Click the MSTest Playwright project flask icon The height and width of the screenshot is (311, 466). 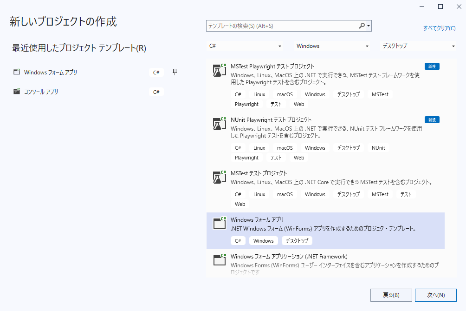coord(219,70)
